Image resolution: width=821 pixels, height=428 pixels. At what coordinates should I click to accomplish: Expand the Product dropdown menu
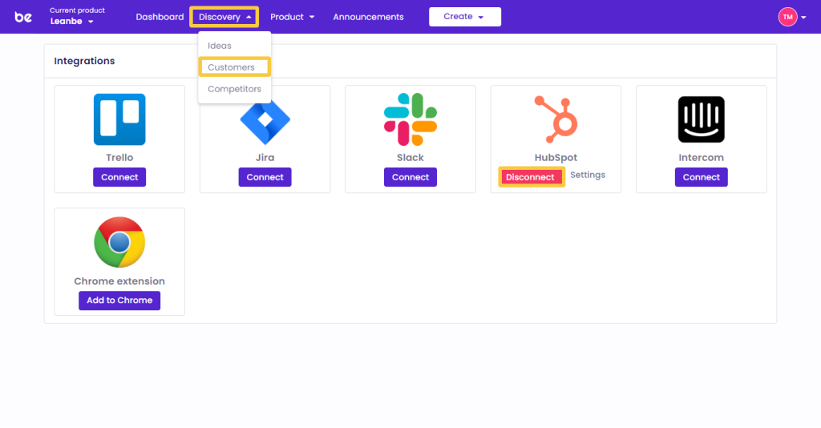click(292, 17)
